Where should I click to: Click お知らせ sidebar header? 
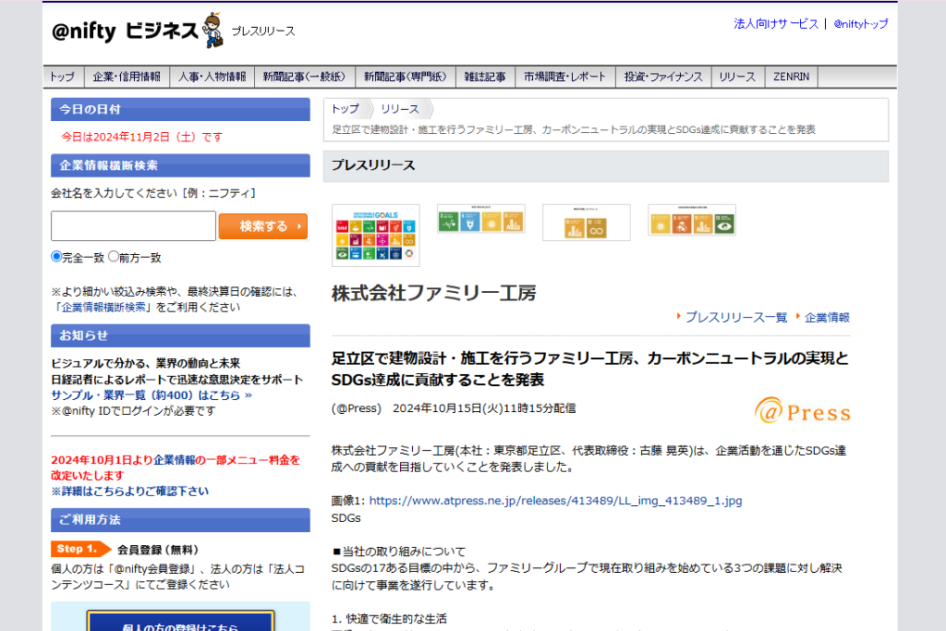pyautogui.click(x=180, y=336)
